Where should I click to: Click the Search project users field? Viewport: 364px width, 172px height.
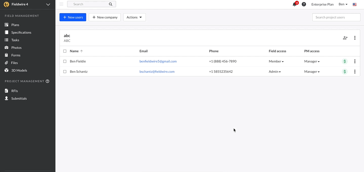click(336, 17)
